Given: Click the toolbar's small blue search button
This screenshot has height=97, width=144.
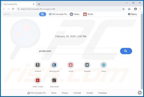Looking at the screenshot, I should 42,14.
